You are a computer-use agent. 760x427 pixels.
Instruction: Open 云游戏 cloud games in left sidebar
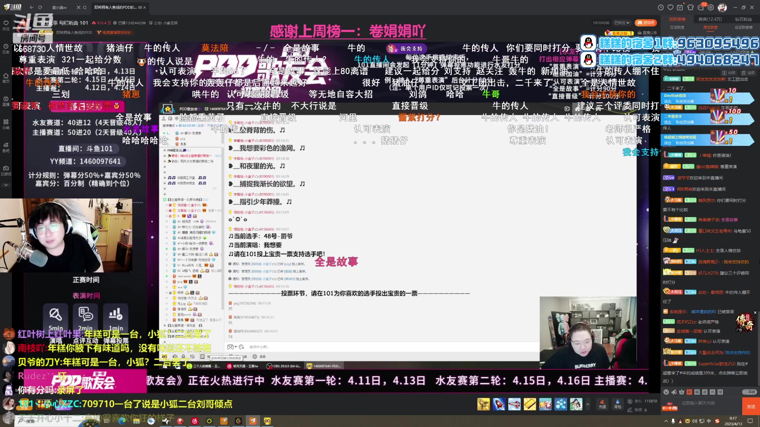(x=6, y=170)
